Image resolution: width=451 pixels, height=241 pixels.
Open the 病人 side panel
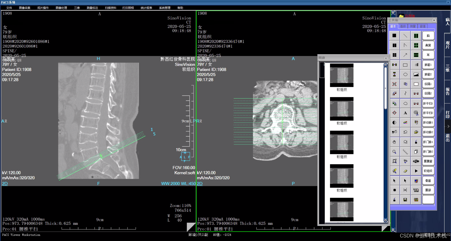447,22
